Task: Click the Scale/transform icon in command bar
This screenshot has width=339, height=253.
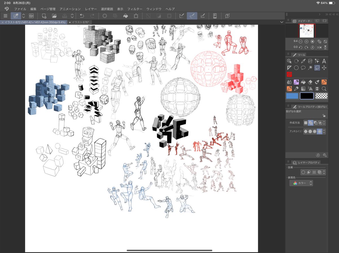Action: (x=136, y=16)
